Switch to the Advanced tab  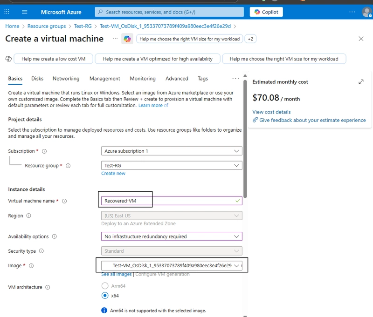(x=177, y=79)
